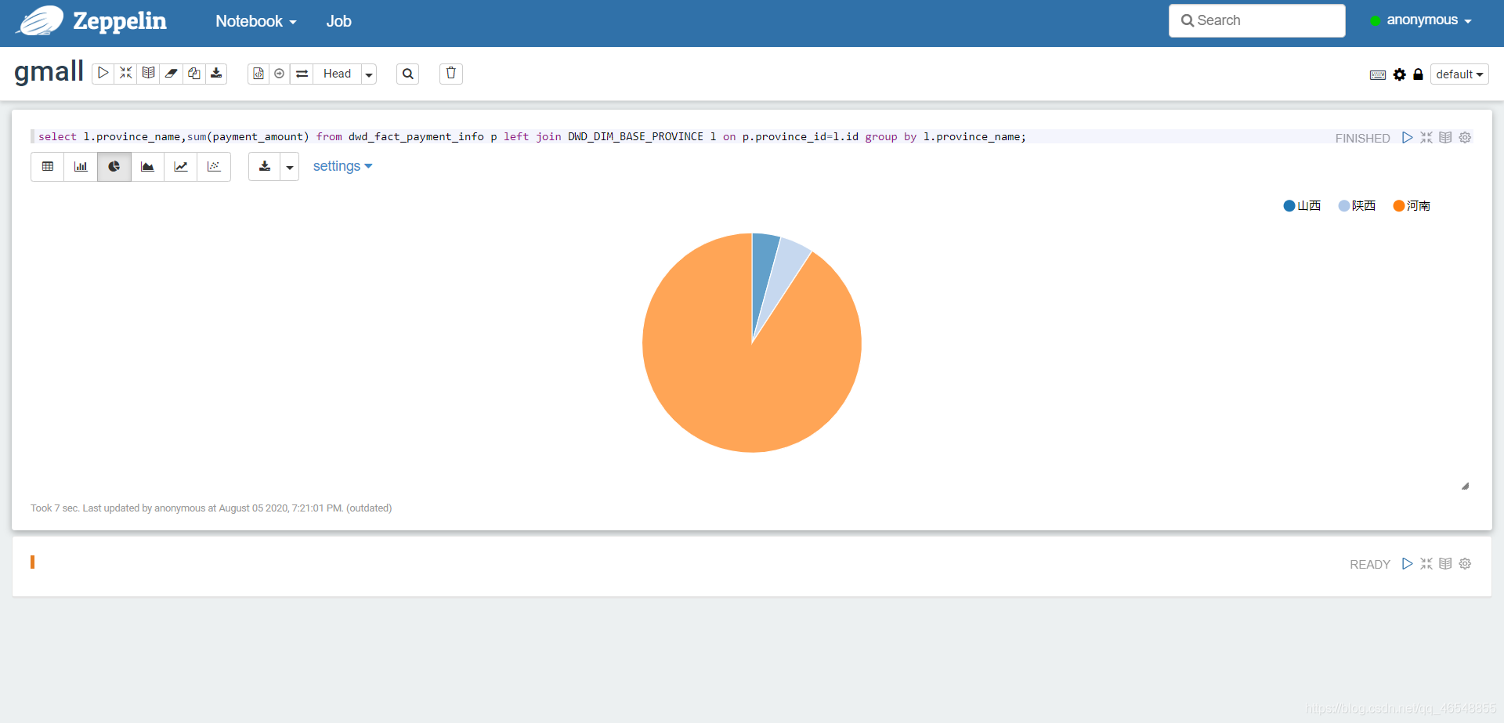Image resolution: width=1504 pixels, height=723 pixels.
Task: Open version control commit icon
Action: [258, 74]
